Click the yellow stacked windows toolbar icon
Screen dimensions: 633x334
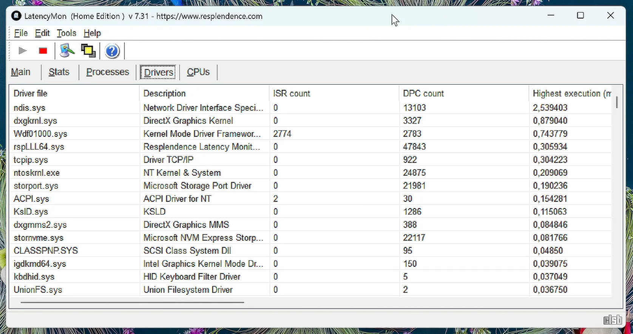[x=88, y=51]
